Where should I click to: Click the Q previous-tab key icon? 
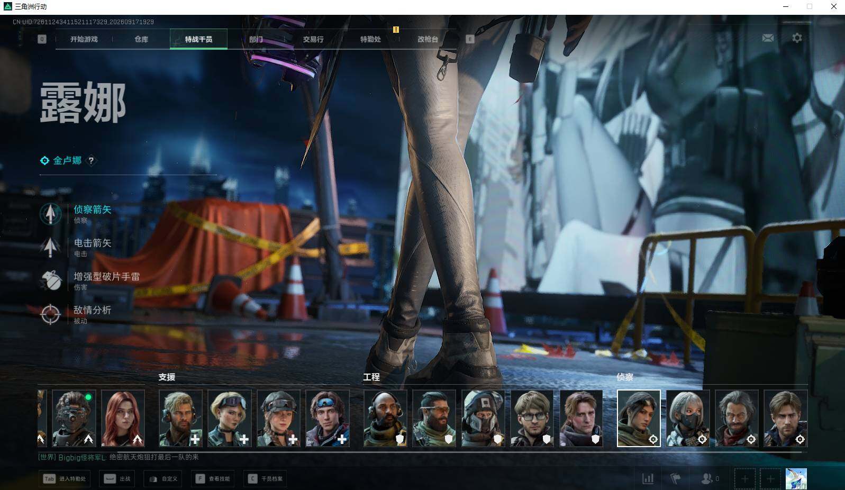pos(42,39)
